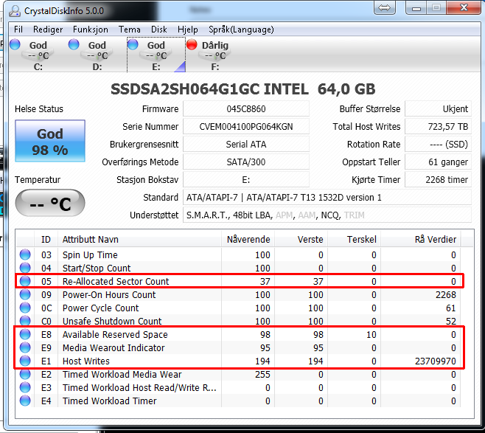The width and height of the screenshot is (485, 433).
Task: Select the Timed Workload Media Wear row name
Action: click(122, 374)
